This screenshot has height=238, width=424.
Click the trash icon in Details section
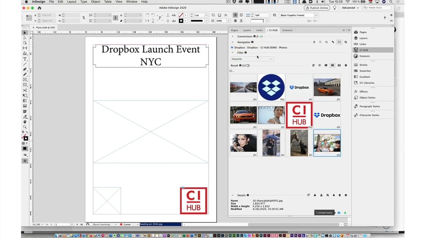click(x=340, y=195)
